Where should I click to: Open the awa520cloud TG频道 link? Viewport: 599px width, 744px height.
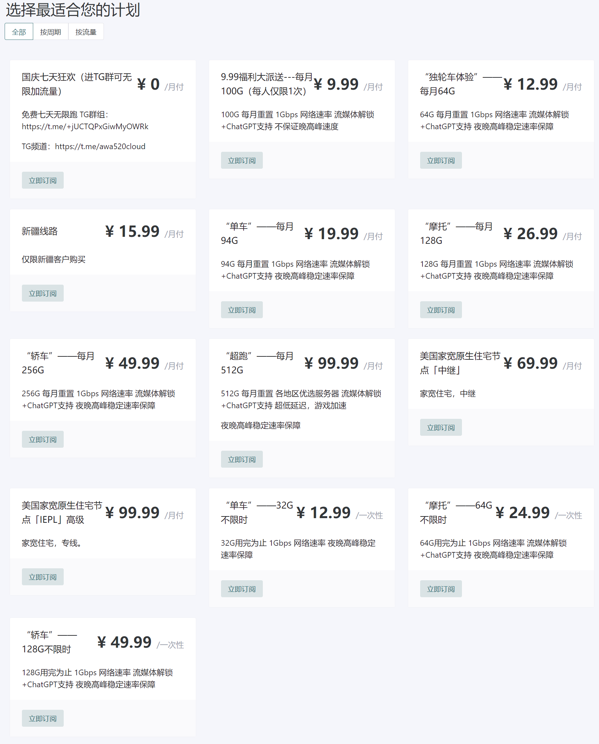(x=100, y=146)
